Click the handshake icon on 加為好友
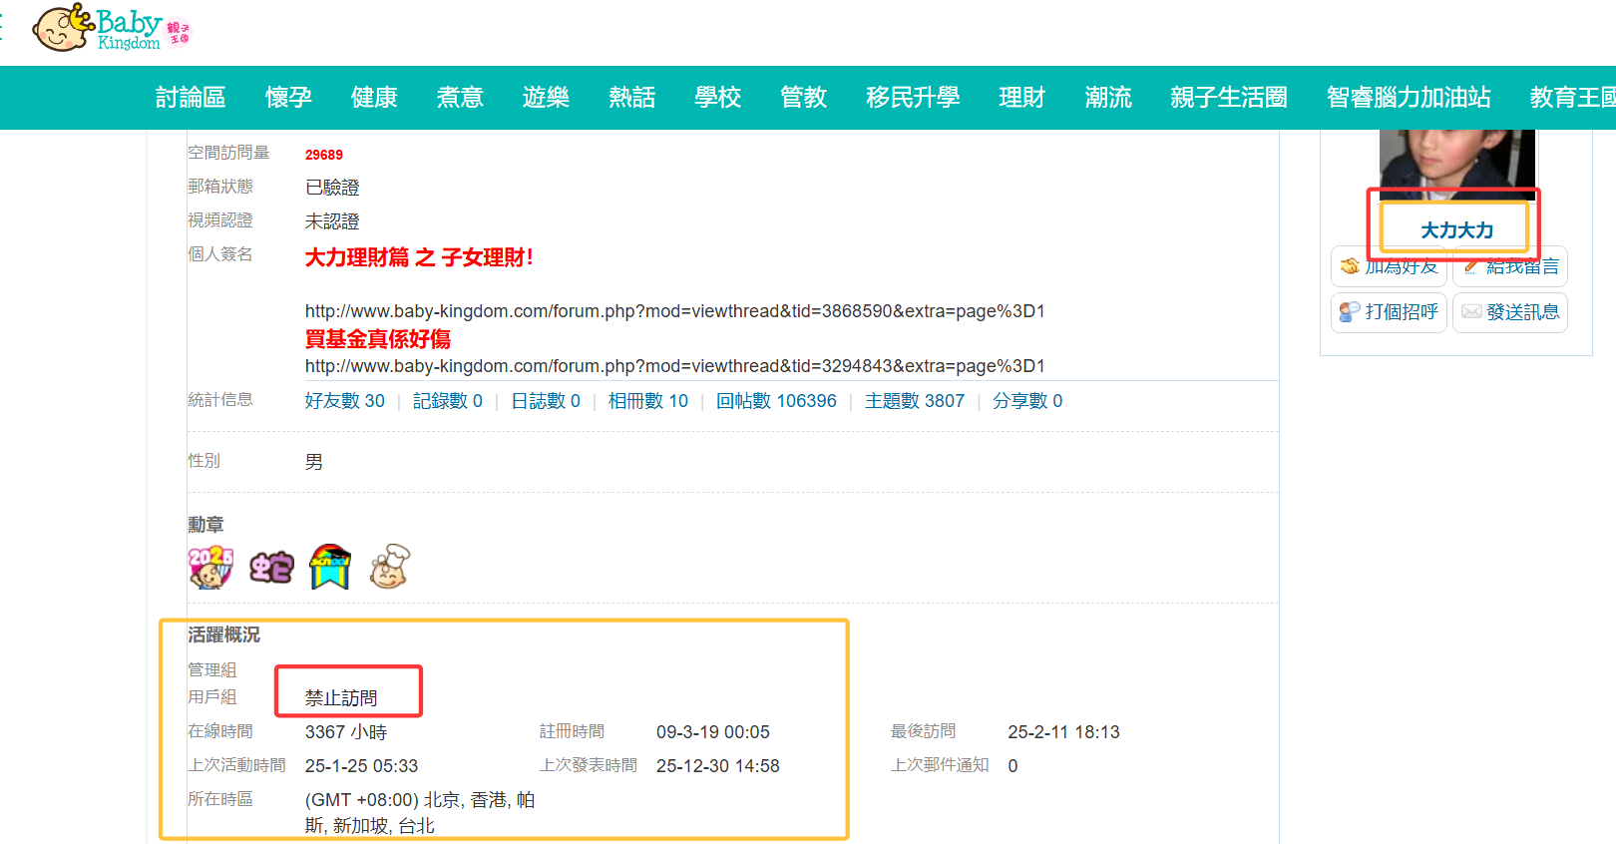The image size is (1616, 844). tap(1350, 266)
